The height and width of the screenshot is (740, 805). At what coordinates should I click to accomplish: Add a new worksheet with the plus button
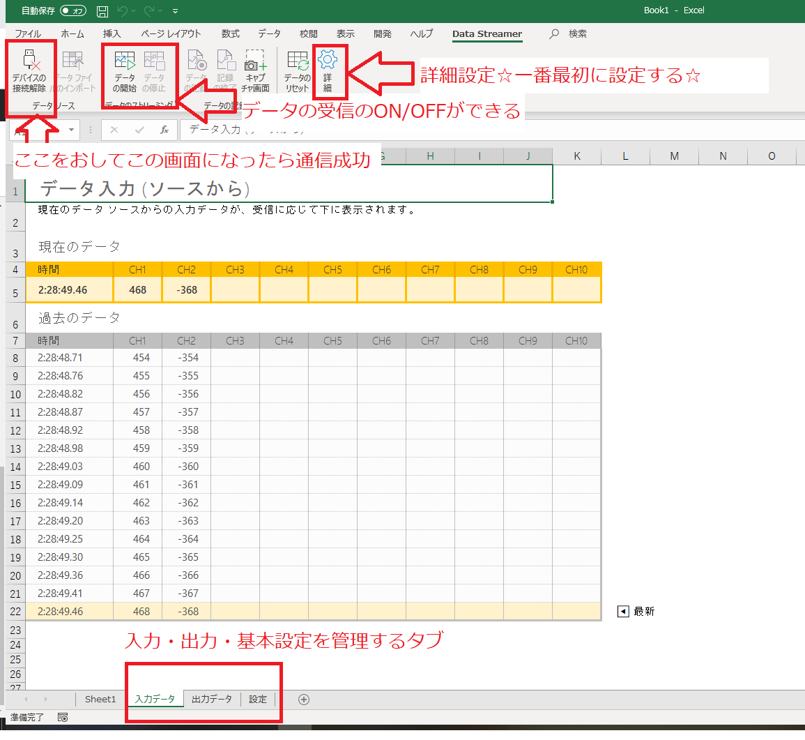click(303, 699)
